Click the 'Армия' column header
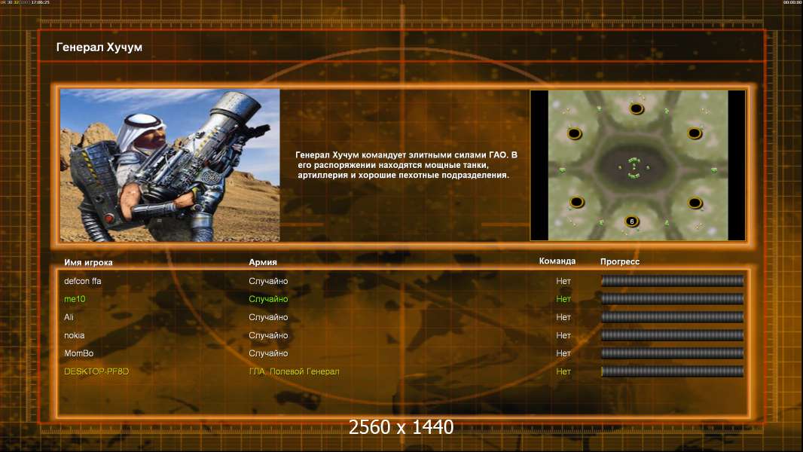The width and height of the screenshot is (803, 452). (x=263, y=261)
